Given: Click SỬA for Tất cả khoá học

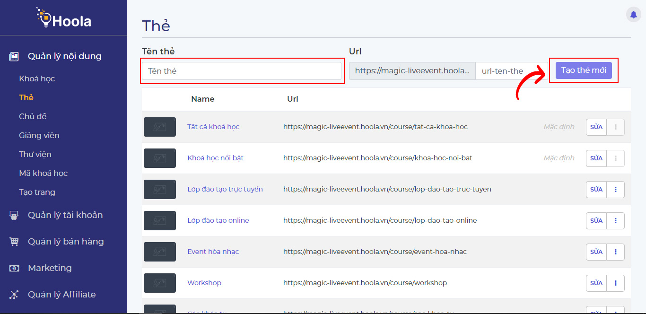Looking at the screenshot, I should click(x=596, y=127).
